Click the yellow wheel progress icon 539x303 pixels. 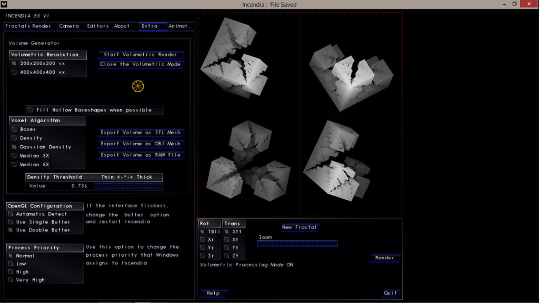coord(138,86)
